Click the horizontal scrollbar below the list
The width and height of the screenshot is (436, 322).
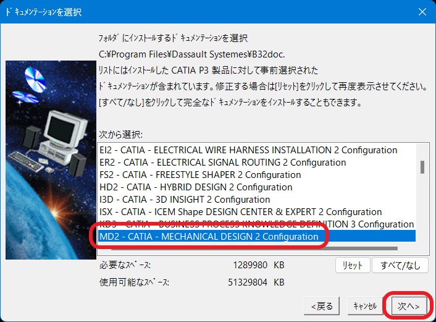254,248
